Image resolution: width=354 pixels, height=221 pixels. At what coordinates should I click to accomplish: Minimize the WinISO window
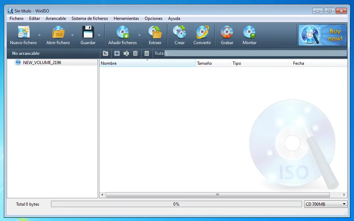(x=318, y=11)
